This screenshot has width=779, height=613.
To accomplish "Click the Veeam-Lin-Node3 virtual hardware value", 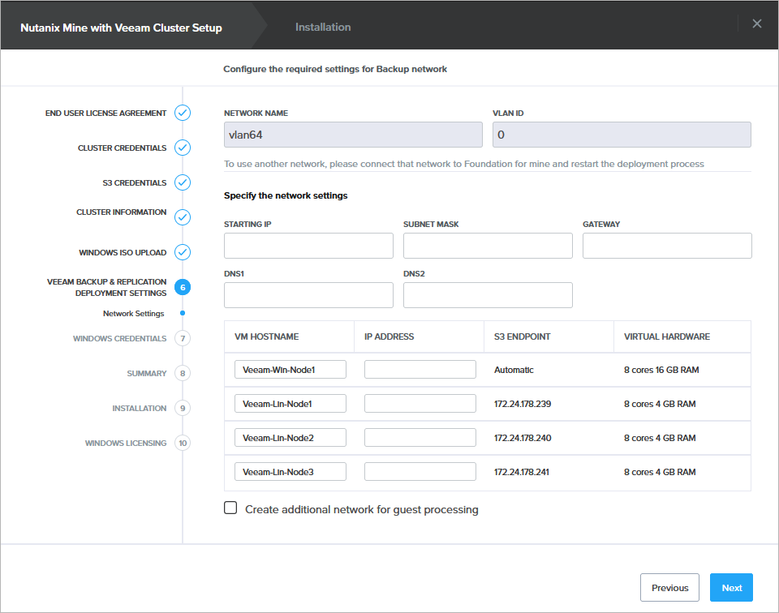I will (660, 472).
